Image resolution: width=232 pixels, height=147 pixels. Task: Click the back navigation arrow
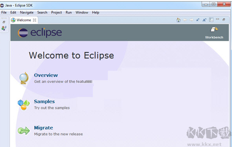tap(185, 20)
